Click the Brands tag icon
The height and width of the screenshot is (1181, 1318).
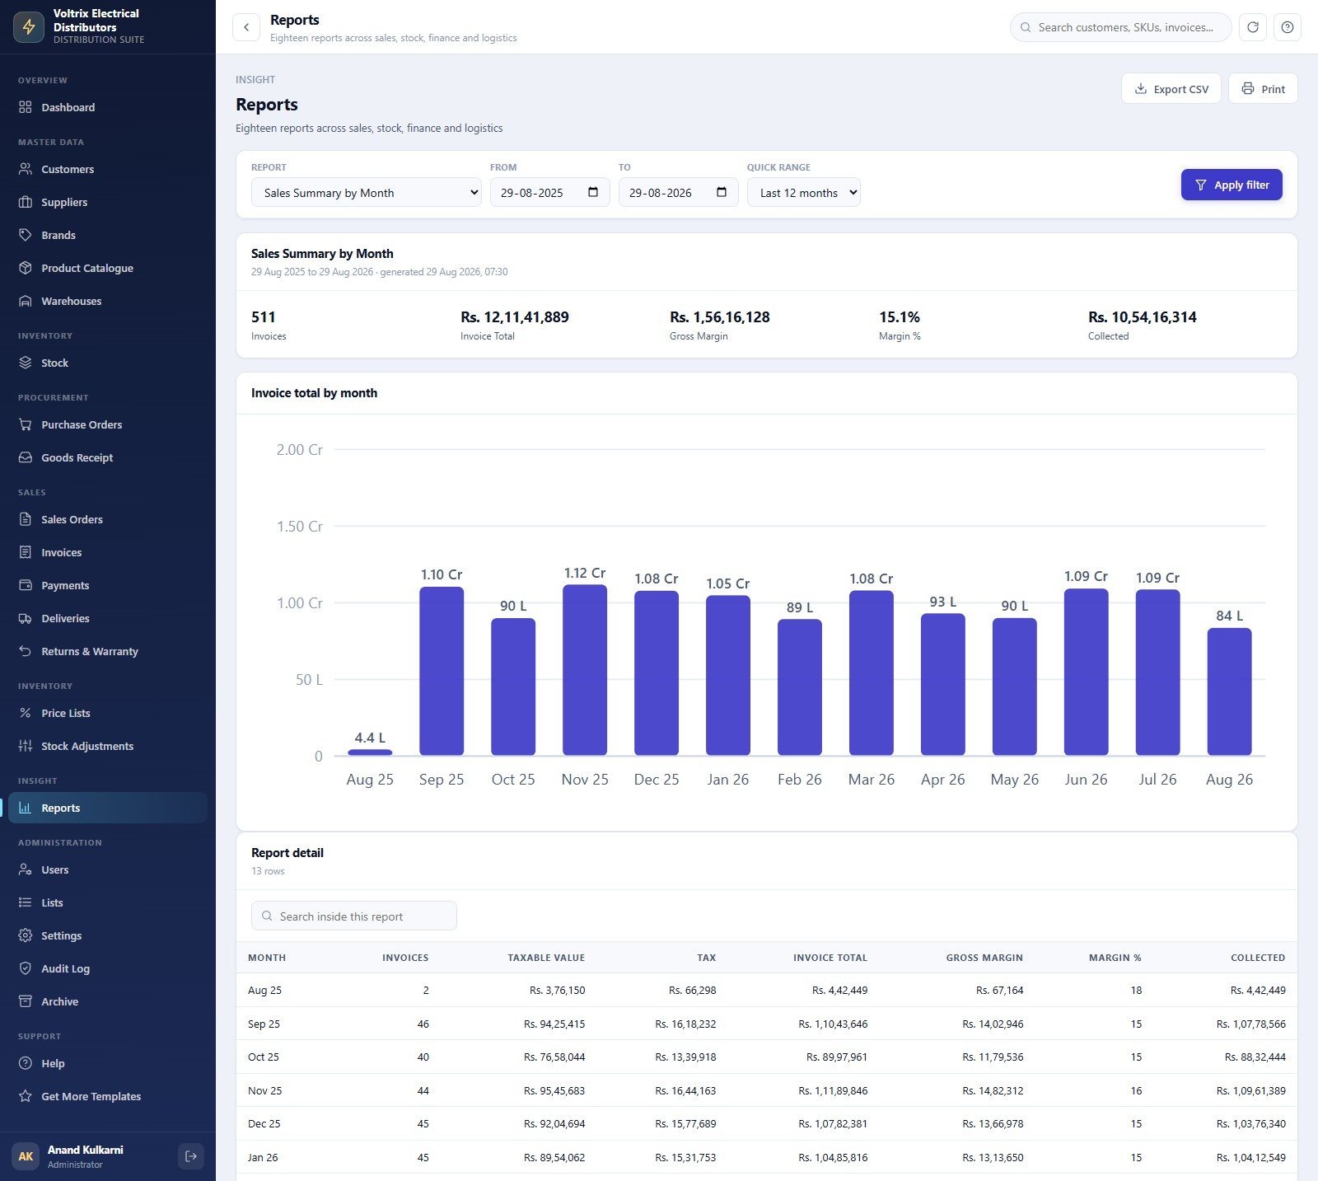point(26,235)
